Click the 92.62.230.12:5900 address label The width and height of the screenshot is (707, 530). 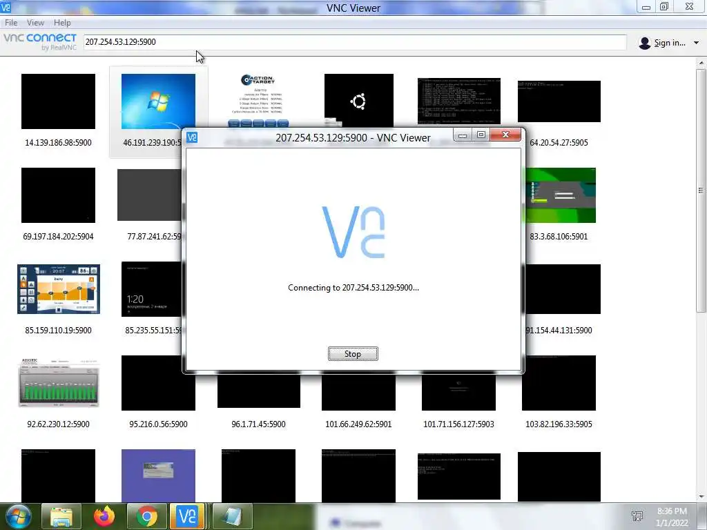pos(58,424)
